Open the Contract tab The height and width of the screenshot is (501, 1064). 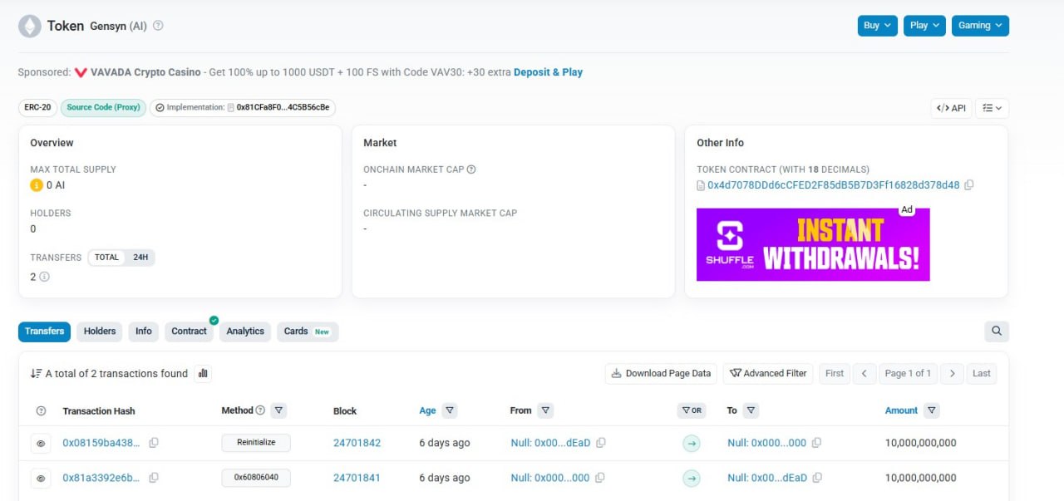pyautogui.click(x=189, y=332)
